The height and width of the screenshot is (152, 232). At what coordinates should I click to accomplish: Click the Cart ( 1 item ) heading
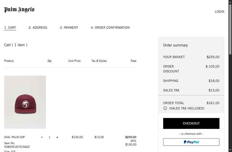[16, 45]
